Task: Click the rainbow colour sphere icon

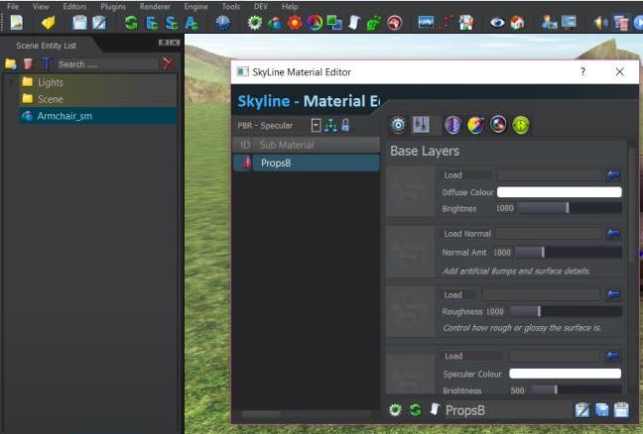Action: tap(475, 125)
